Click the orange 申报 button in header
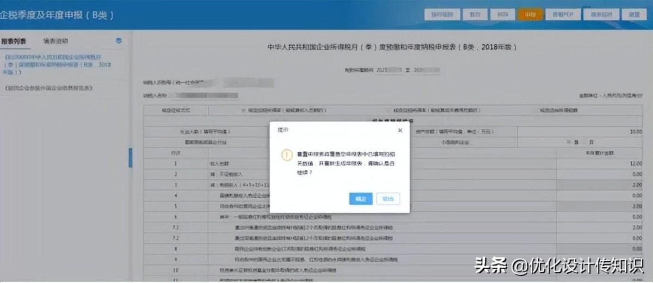Screen dimensions: 653x283 tap(530, 15)
